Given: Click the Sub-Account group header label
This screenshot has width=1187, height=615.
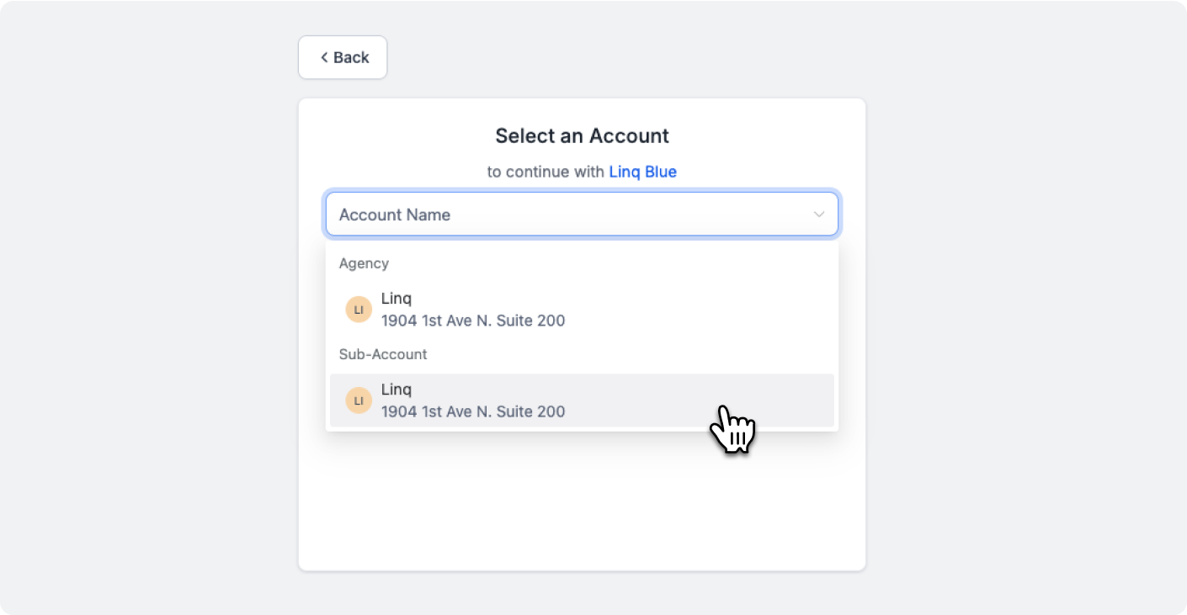Looking at the screenshot, I should pos(383,354).
